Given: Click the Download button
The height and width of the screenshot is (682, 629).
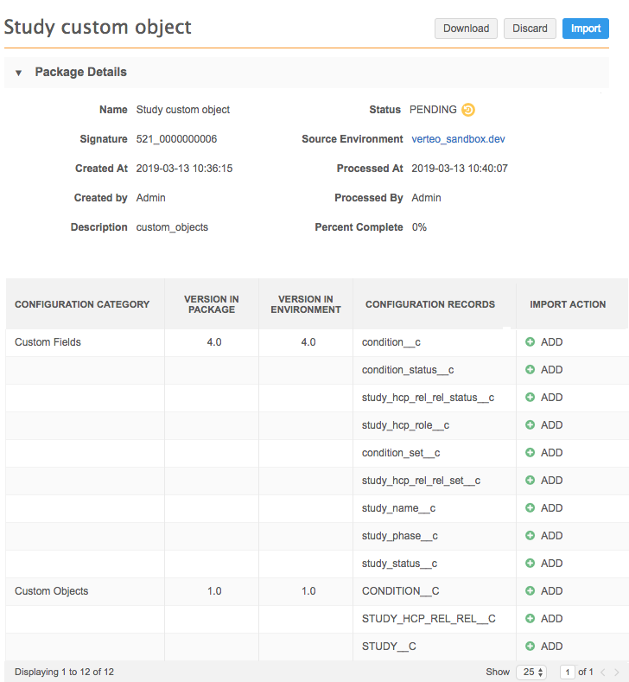Looking at the screenshot, I should click(466, 29).
